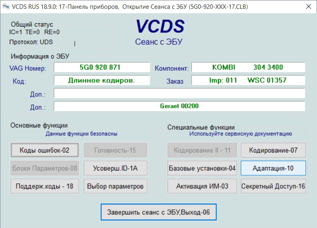Image resolution: width=317 pixels, height=228 pixels.
Task: Click the Код field Длинное кодиров.
Action: point(102,80)
